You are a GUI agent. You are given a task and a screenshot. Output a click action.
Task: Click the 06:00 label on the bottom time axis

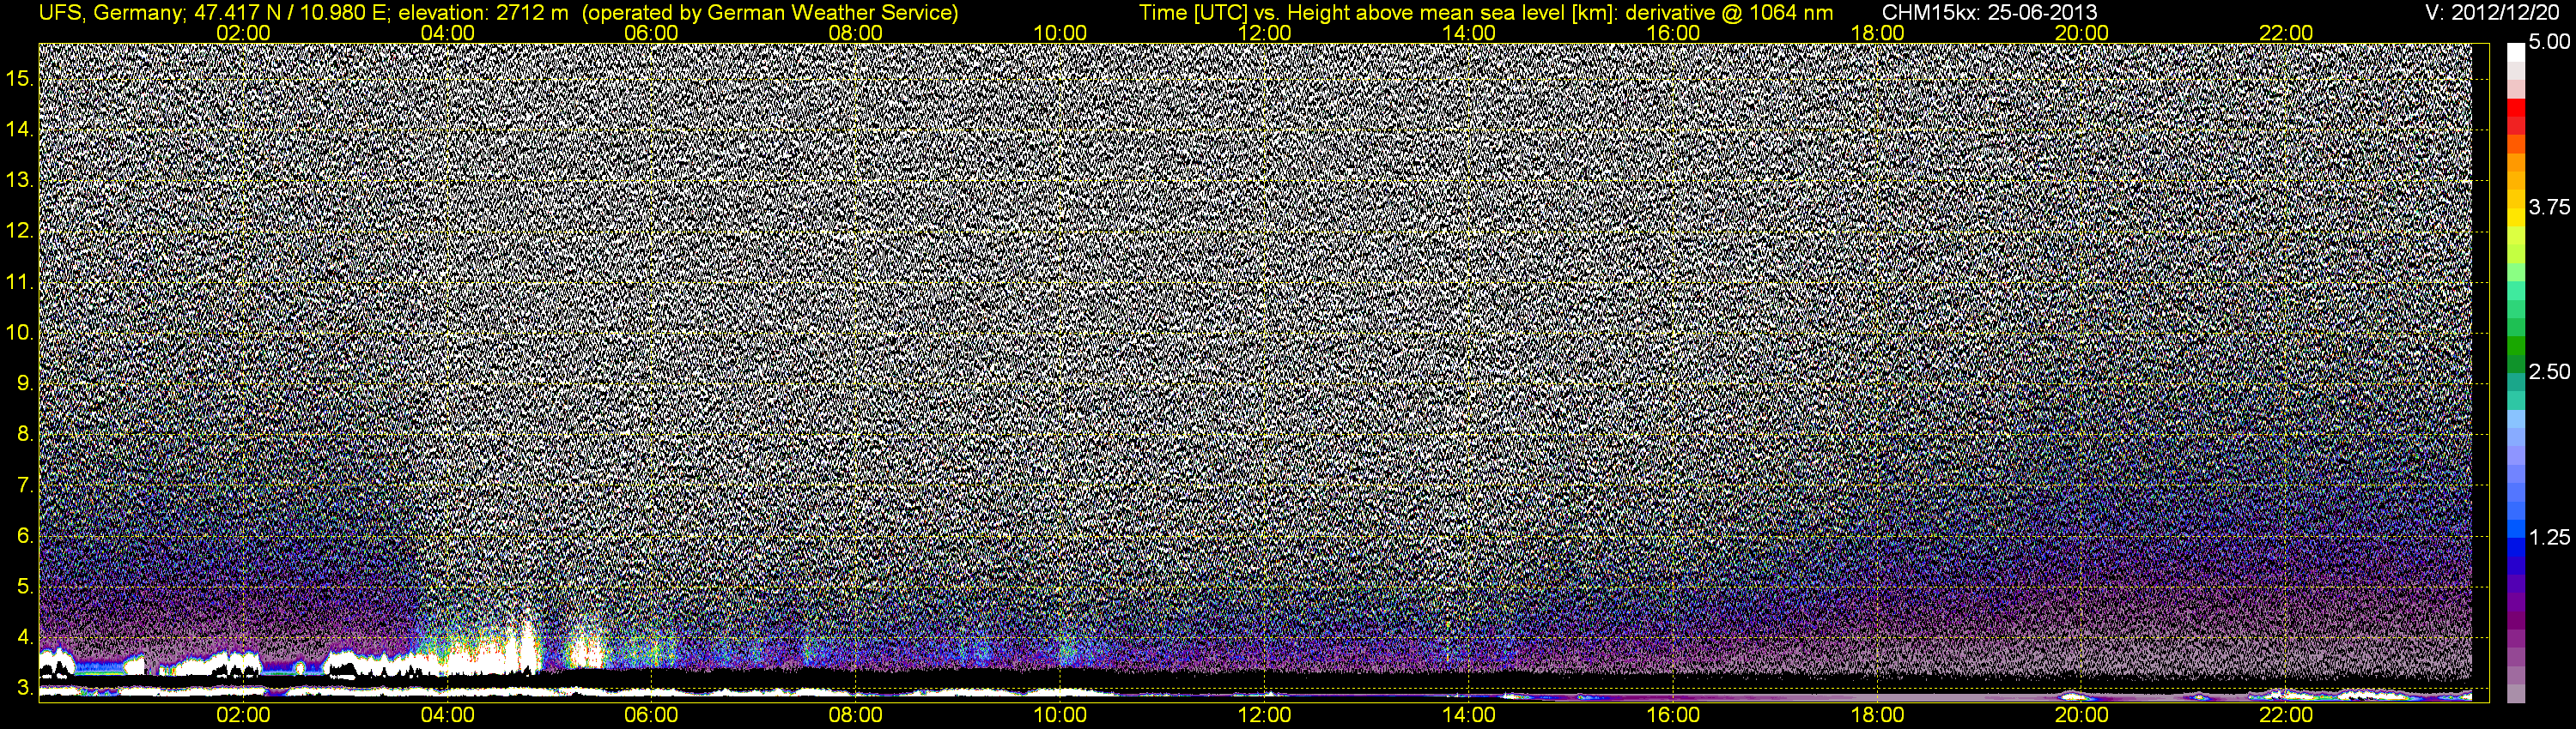[651, 715]
